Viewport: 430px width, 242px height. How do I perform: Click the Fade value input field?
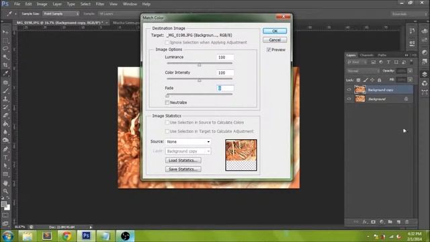(225, 88)
